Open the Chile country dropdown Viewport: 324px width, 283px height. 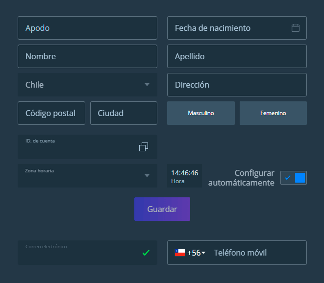click(x=87, y=85)
